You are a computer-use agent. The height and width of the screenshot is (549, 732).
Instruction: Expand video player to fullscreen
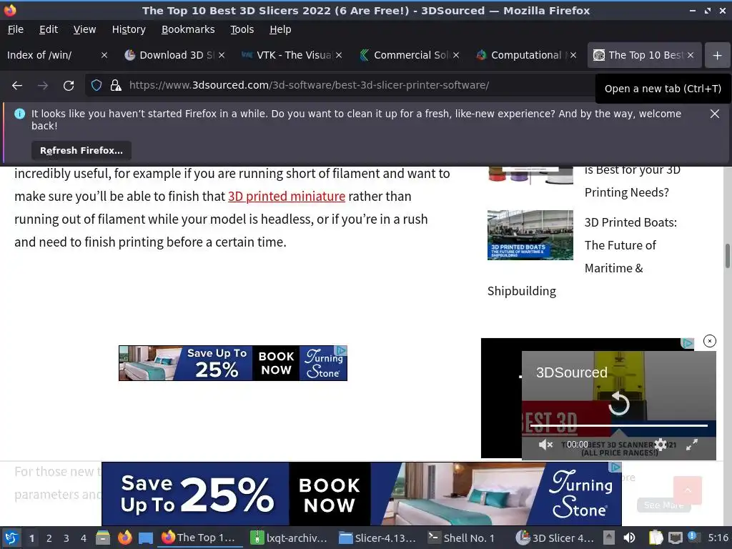pyautogui.click(x=692, y=445)
